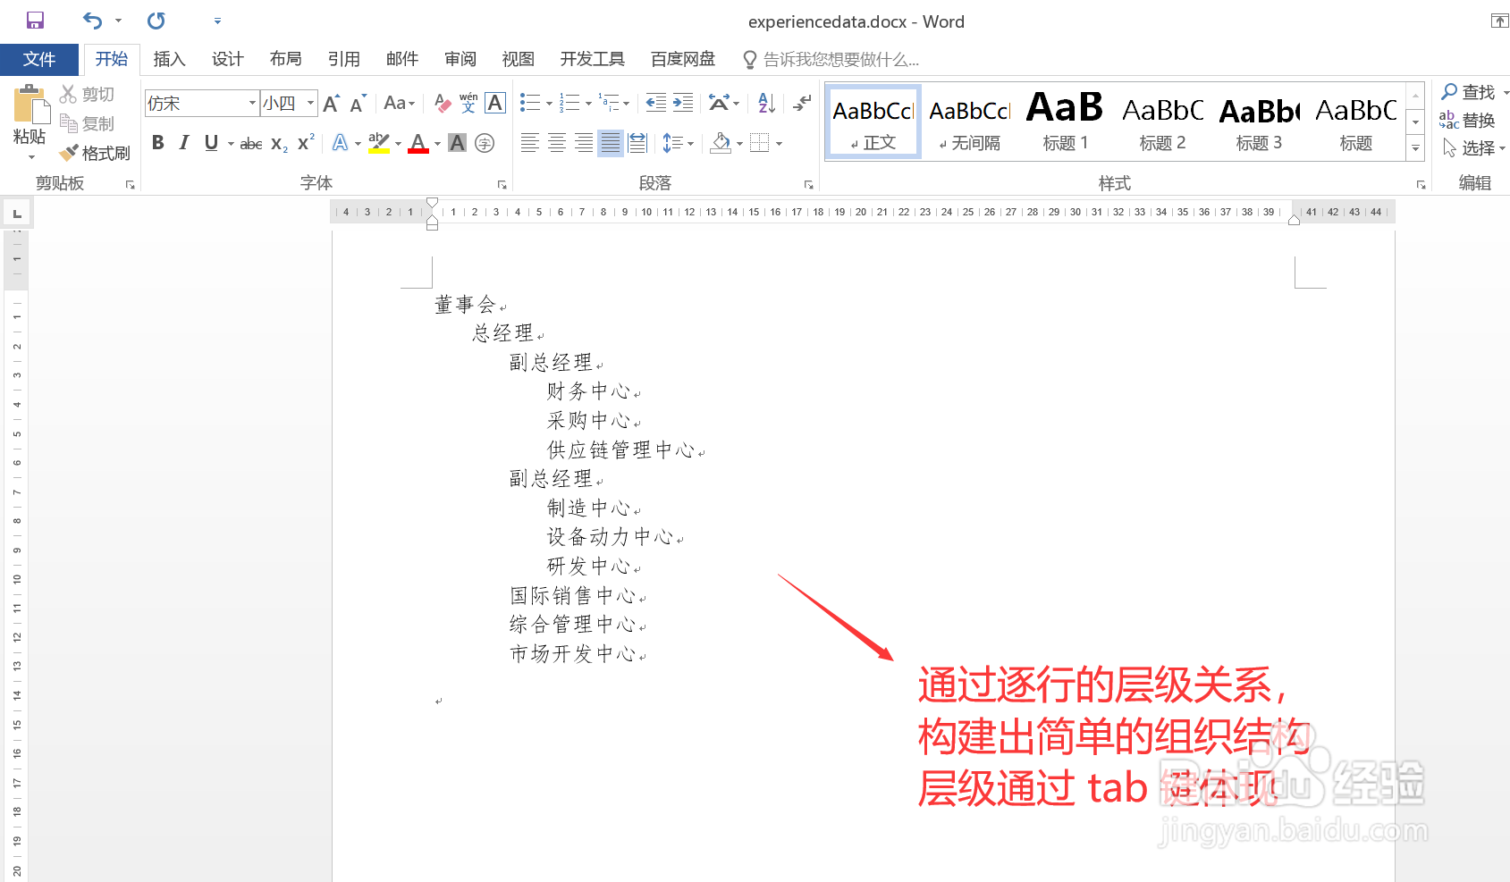Click the Redo/Repeat icon
This screenshot has width=1510, height=882.
[x=156, y=21]
